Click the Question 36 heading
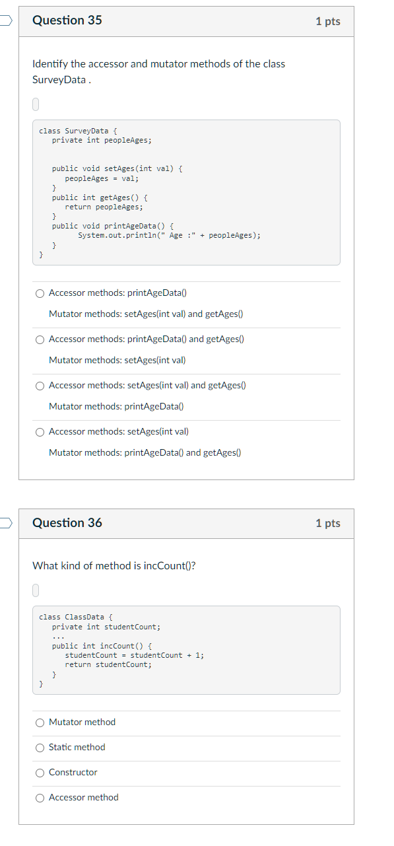Screen dimensions: 394x846 point(67,522)
